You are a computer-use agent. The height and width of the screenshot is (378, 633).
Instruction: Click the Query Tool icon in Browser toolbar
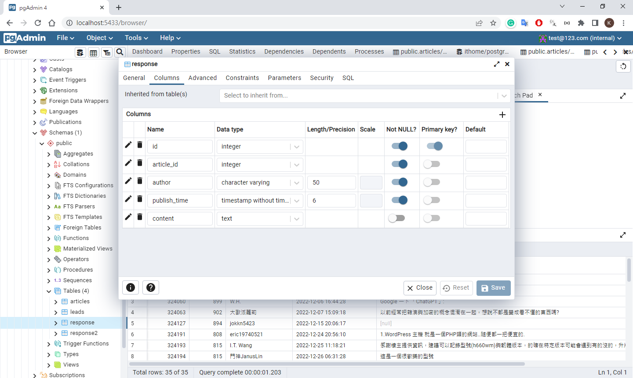pos(80,53)
